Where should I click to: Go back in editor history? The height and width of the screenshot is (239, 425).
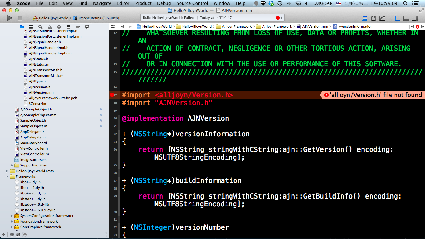[x=122, y=26]
